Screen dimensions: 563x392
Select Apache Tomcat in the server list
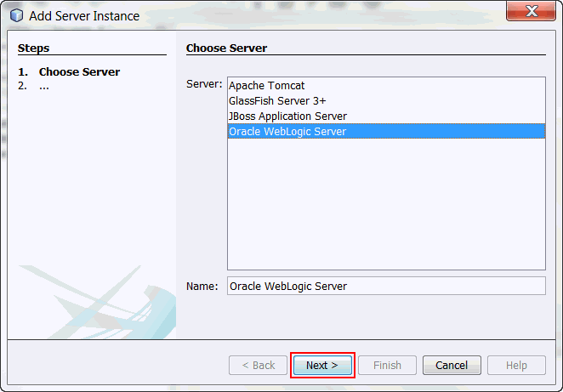pos(386,85)
